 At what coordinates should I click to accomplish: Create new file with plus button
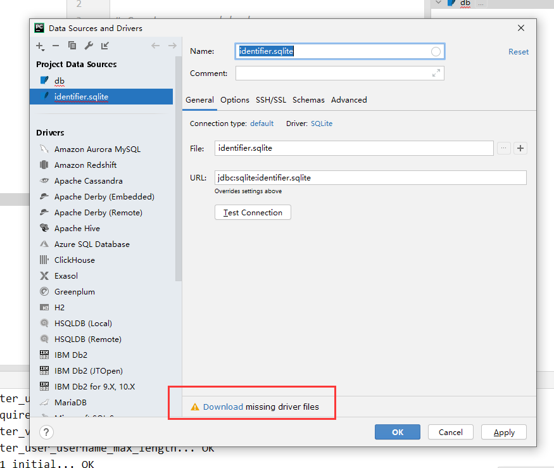[x=520, y=148]
